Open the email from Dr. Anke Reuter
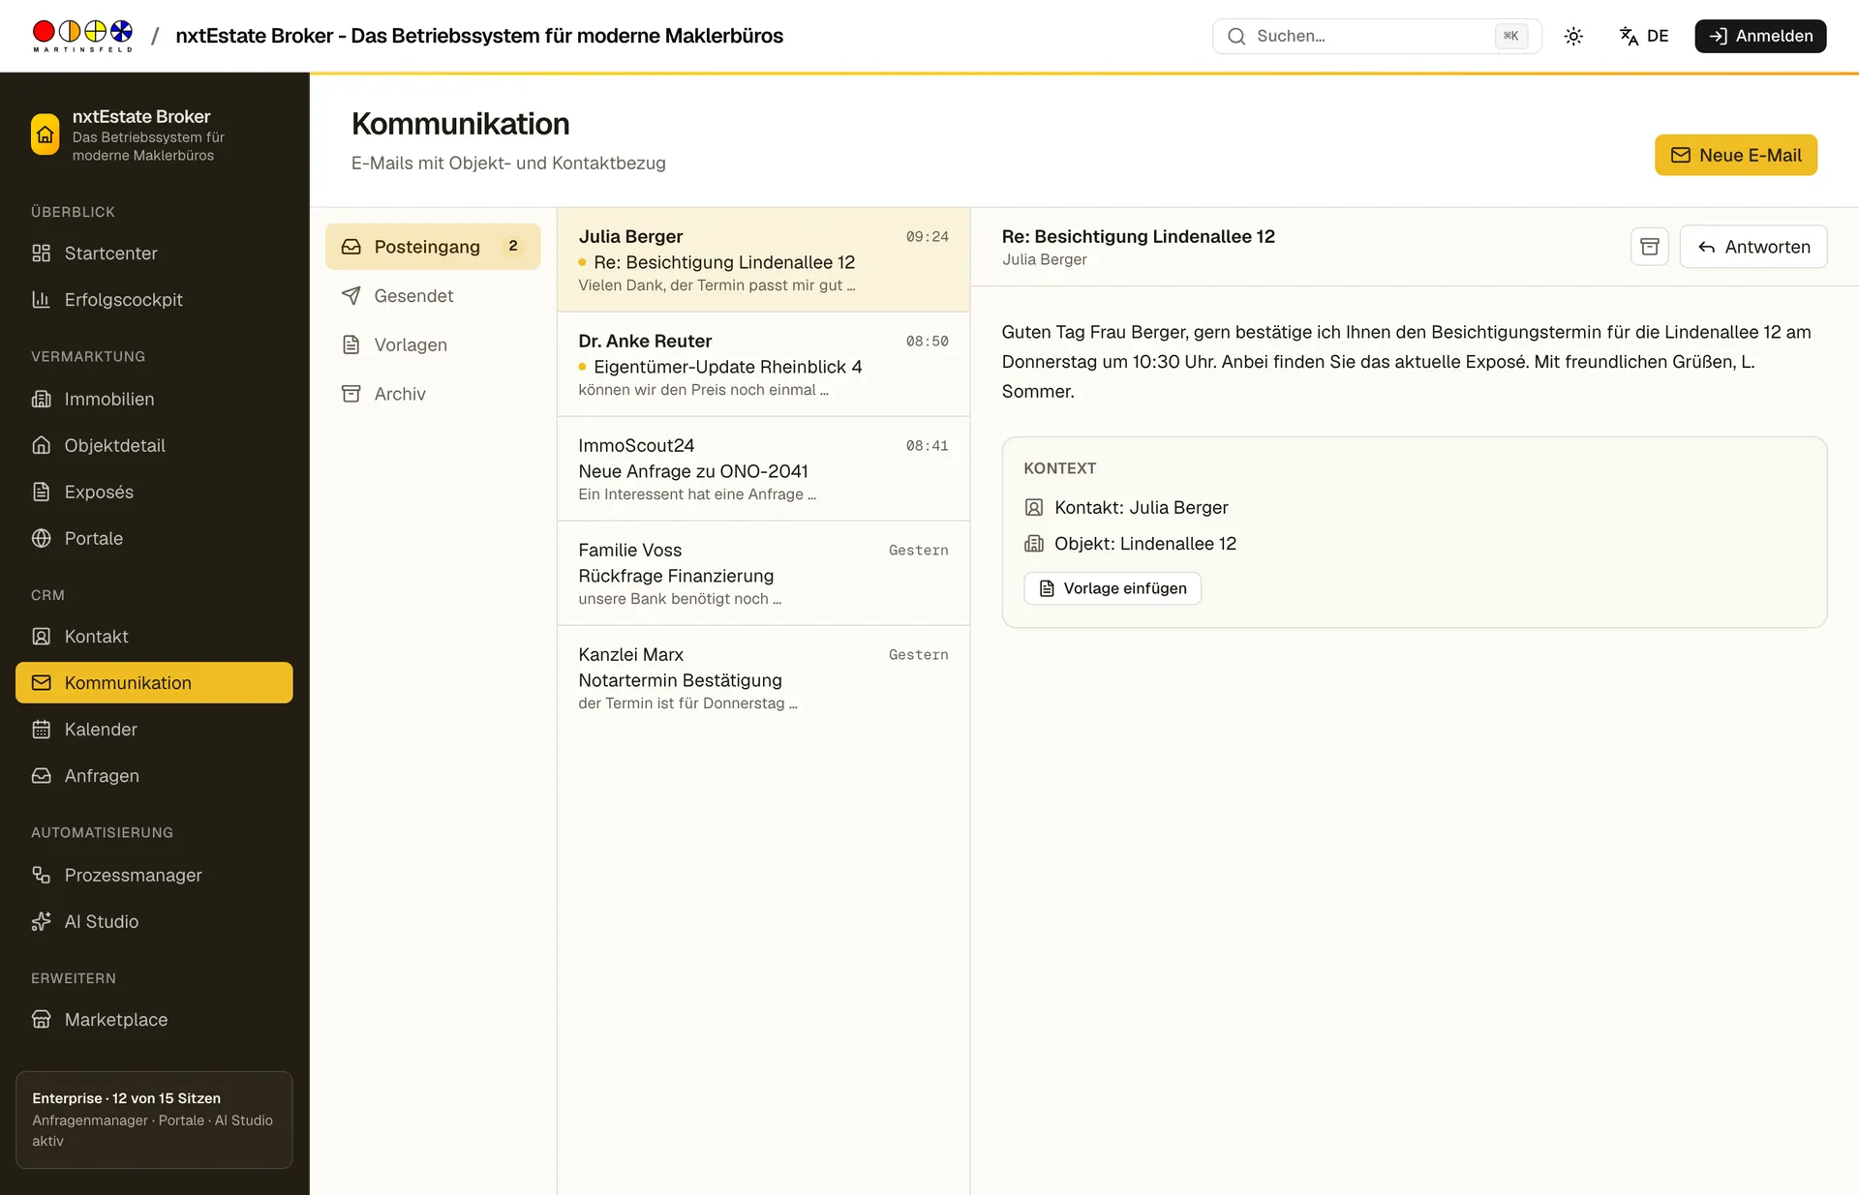Screen dimensions: 1859x1195 point(763,365)
